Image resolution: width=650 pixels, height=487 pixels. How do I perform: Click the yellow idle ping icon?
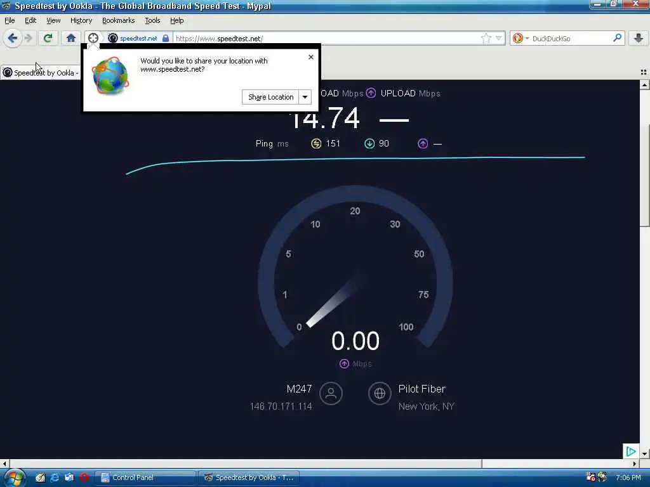pos(316,144)
